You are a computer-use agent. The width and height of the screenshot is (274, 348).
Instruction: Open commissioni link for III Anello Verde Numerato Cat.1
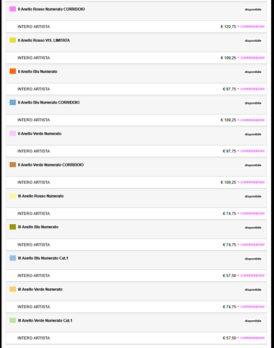252,338
